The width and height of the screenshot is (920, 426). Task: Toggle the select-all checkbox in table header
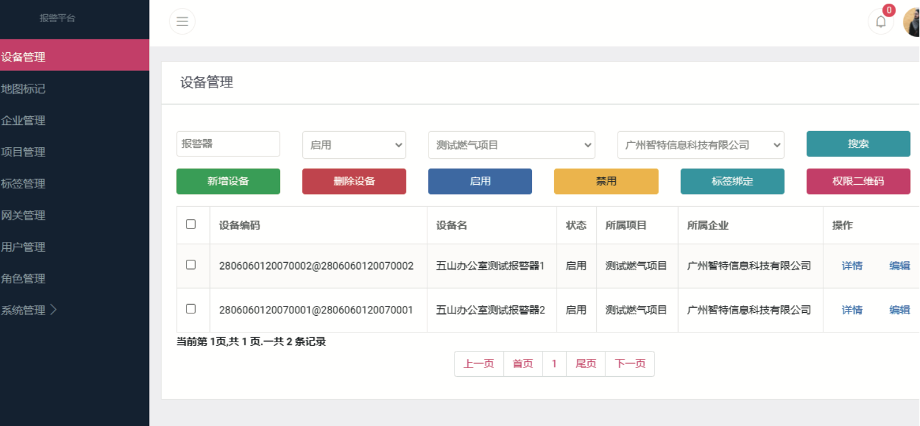coord(191,224)
